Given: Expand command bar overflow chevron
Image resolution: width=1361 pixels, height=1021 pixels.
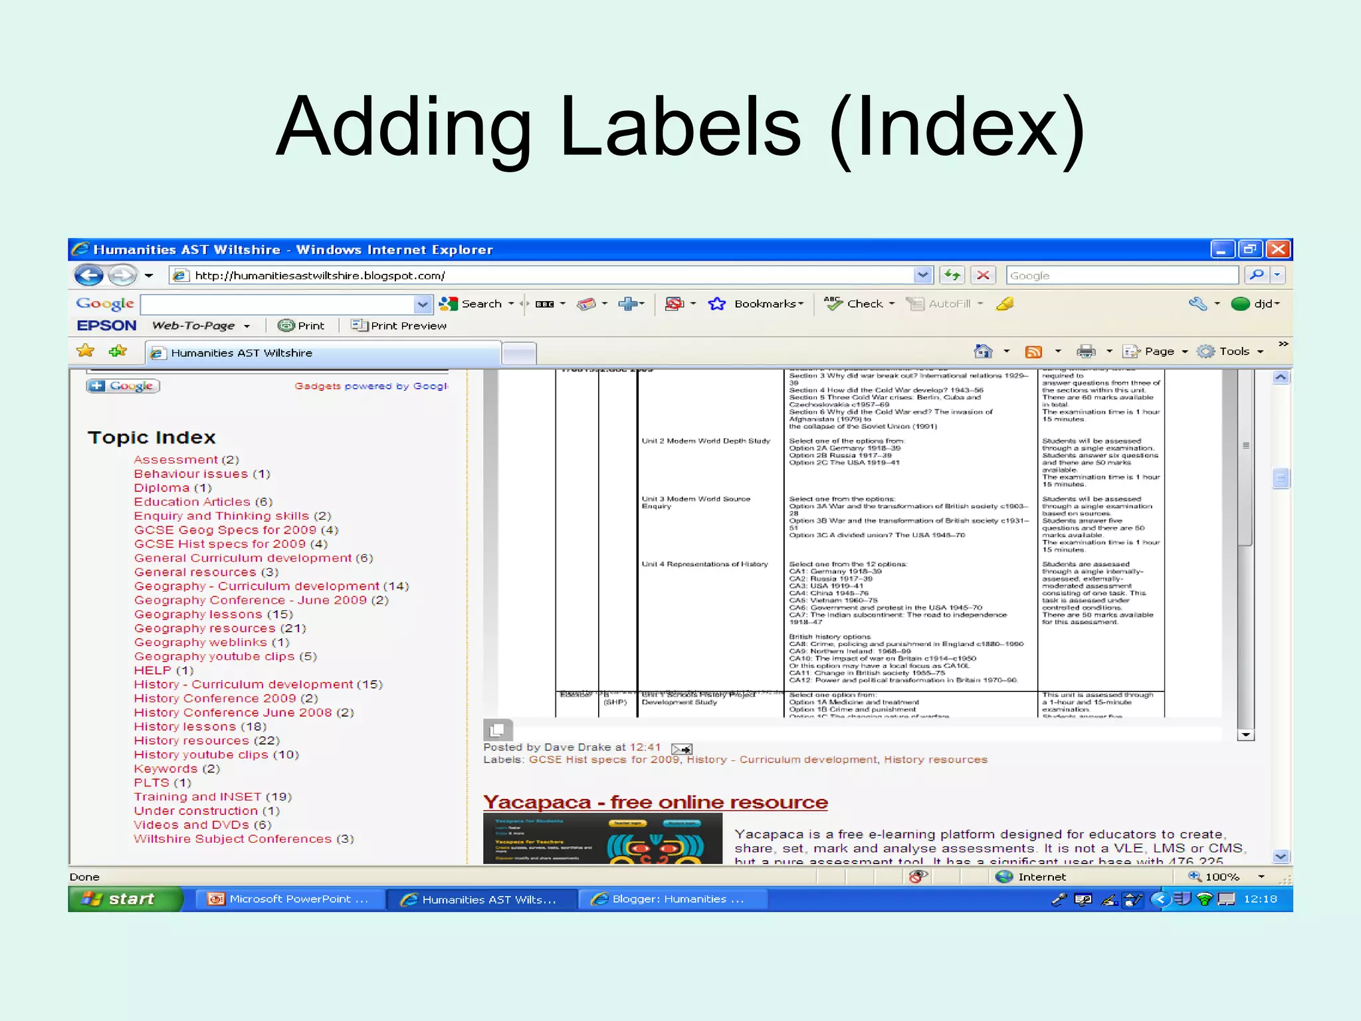Looking at the screenshot, I should (1283, 344).
